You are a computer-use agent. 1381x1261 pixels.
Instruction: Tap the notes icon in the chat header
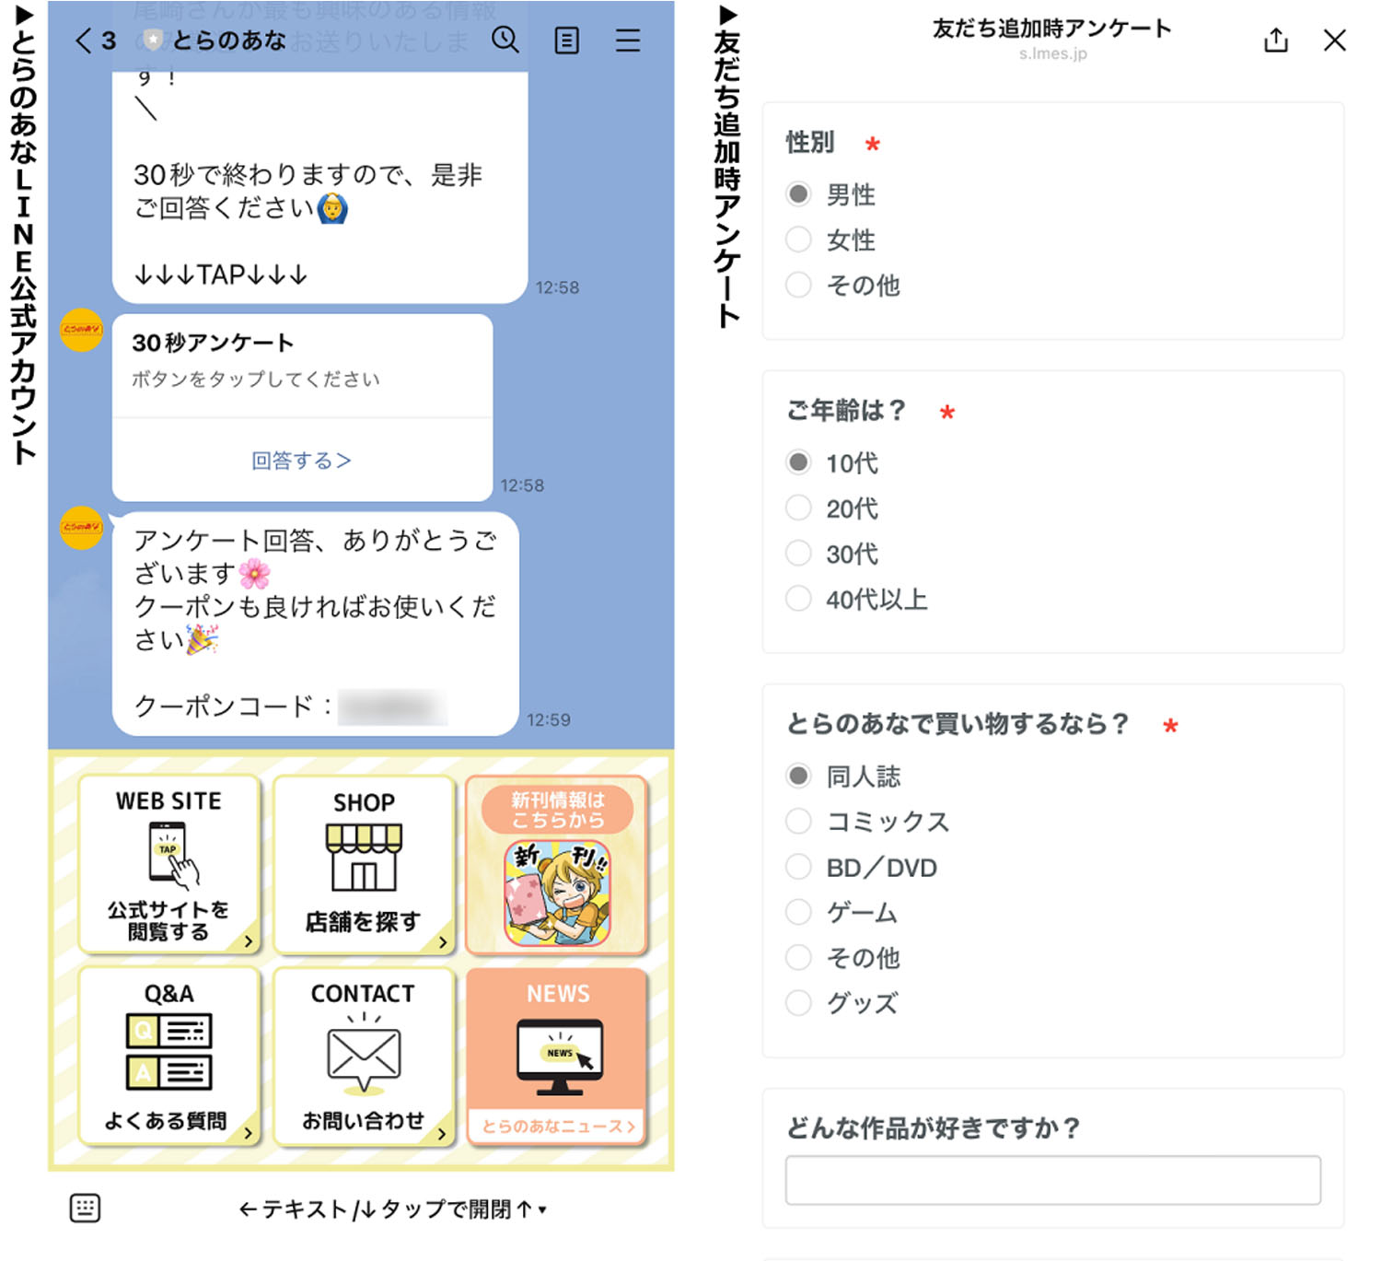coord(567,41)
